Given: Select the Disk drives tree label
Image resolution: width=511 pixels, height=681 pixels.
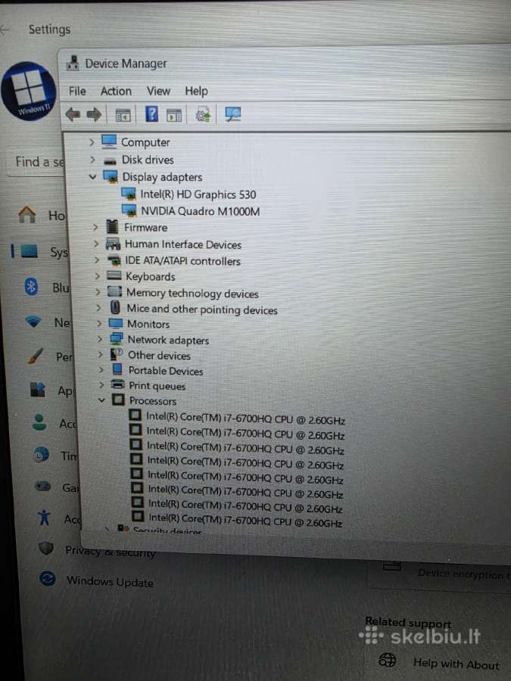Looking at the screenshot, I should click(148, 160).
